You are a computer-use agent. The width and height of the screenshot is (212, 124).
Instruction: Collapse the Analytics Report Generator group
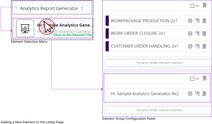[x=16, y=8]
